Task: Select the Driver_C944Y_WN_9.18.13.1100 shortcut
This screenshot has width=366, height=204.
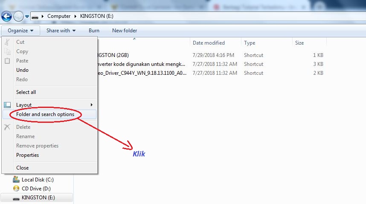Action: (x=142, y=73)
